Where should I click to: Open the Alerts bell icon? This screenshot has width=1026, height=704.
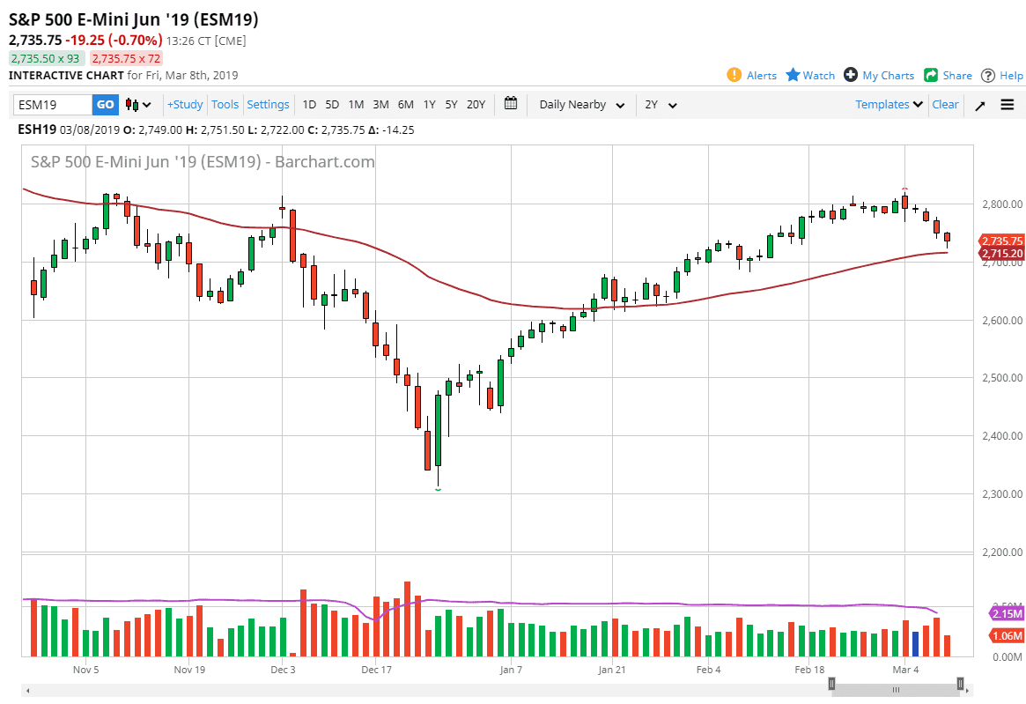click(734, 75)
